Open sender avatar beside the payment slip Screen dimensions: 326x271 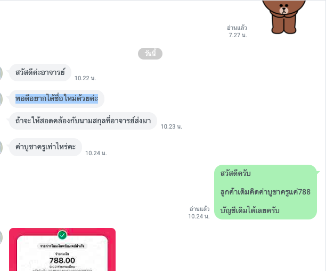pos(1,237)
